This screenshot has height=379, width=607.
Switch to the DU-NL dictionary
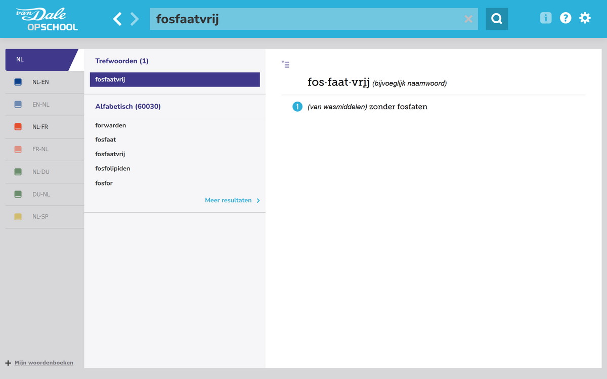click(x=45, y=194)
